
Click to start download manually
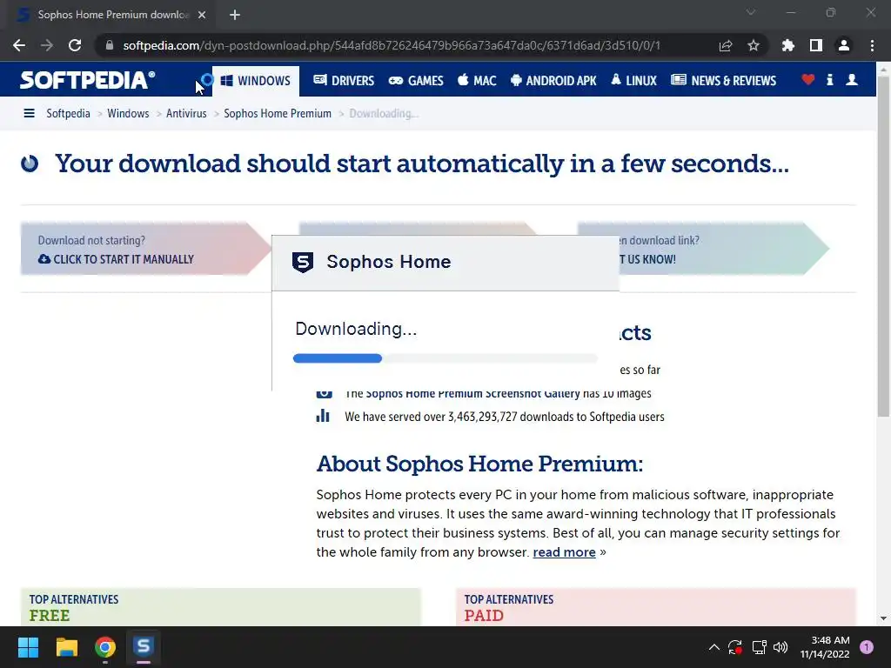click(x=116, y=259)
